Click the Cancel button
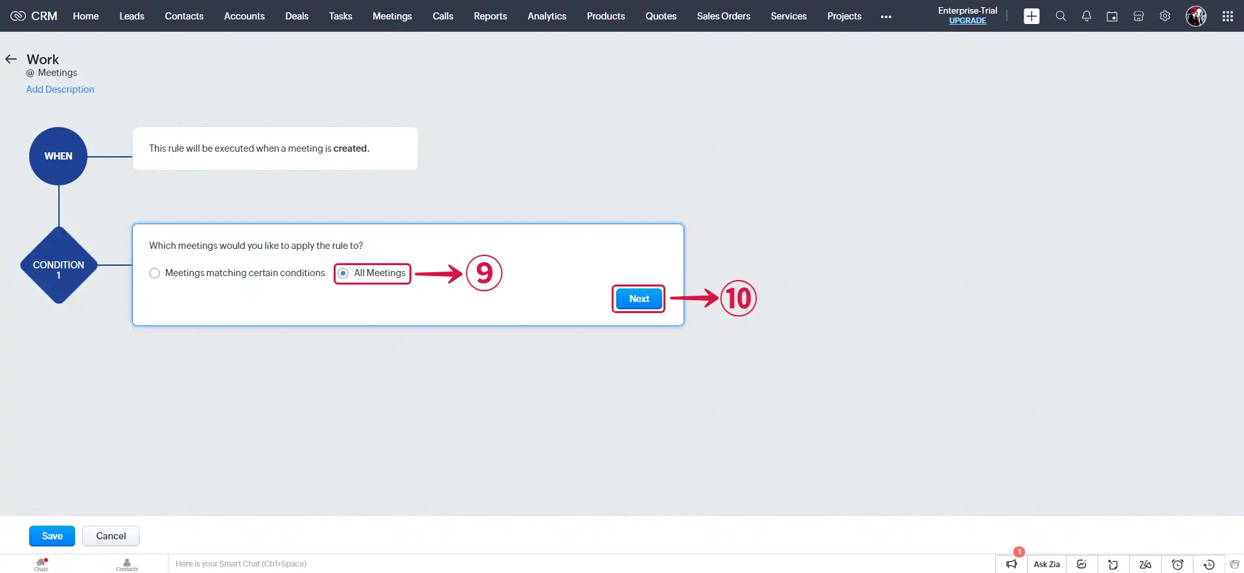 pos(111,536)
